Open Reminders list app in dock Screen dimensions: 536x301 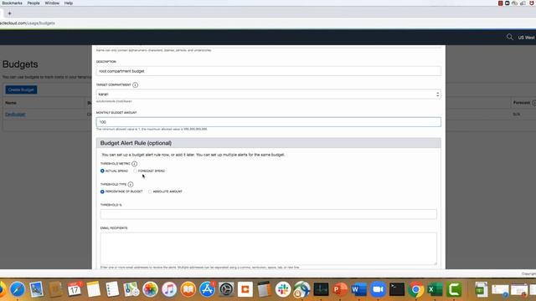click(x=112, y=289)
